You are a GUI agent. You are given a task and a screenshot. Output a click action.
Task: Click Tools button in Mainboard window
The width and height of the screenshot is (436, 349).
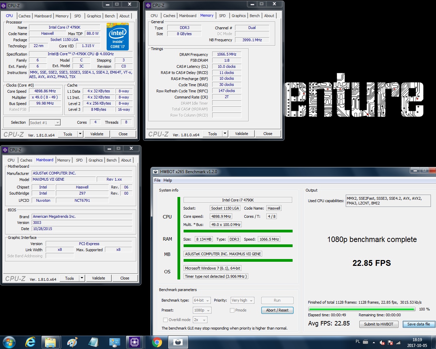point(69,278)
